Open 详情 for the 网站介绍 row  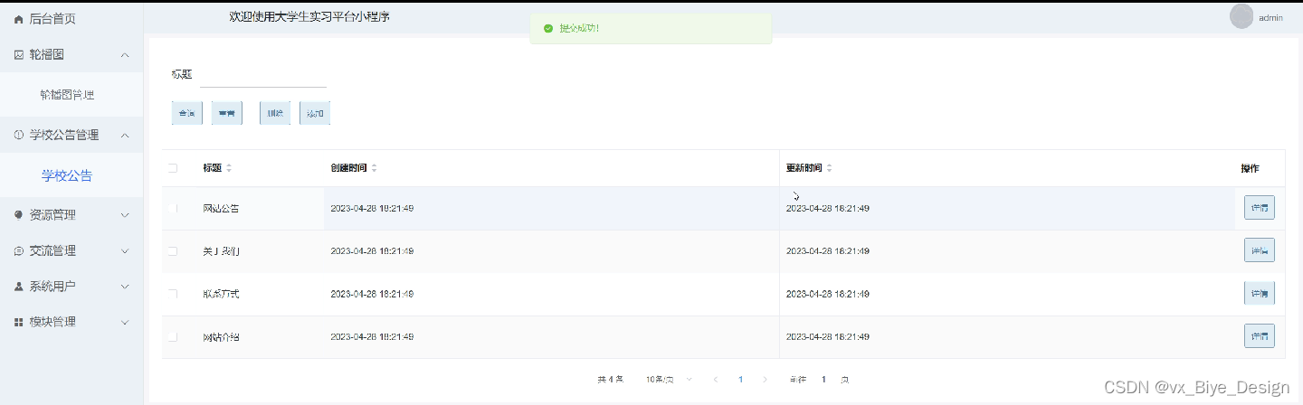point(1260,336)
